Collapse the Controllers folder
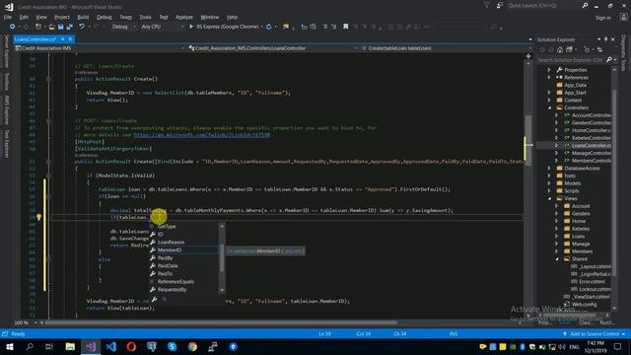This screenshot has height=355, width=631. pyautogui.click(x=549, y=107)
